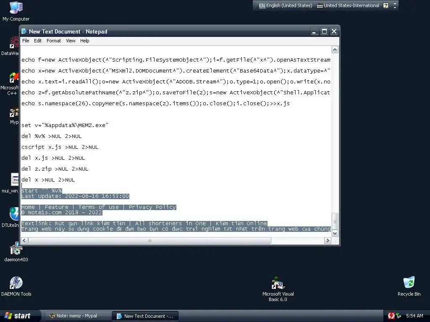430x322 pixels.
Task: Click the vertical scrollbar down arrow
Action: [x=335, y=233]
